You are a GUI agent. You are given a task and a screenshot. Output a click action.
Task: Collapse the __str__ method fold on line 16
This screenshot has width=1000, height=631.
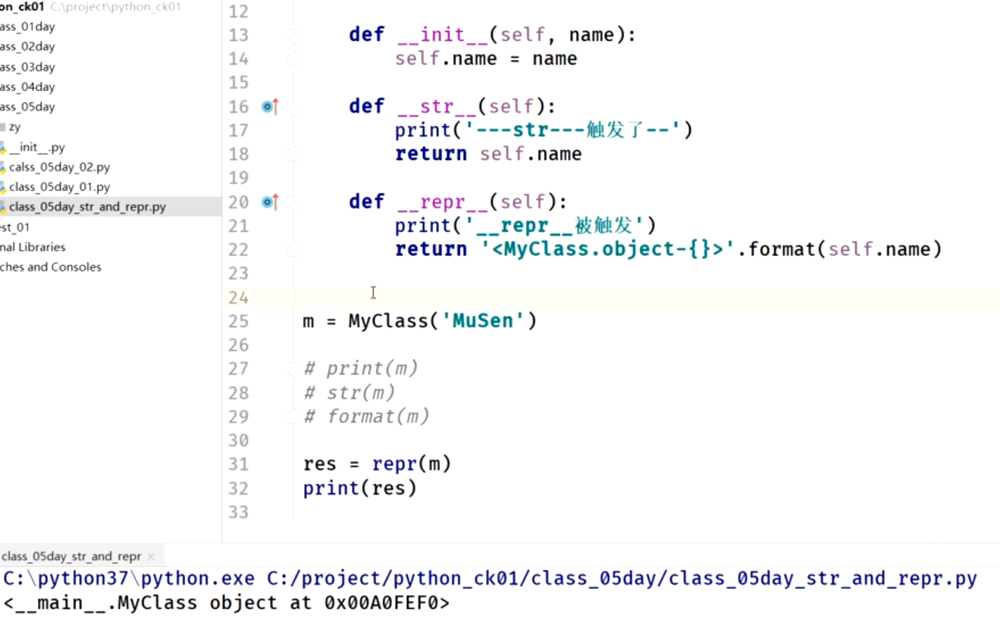pyautogui.click(x=293, y=107)
